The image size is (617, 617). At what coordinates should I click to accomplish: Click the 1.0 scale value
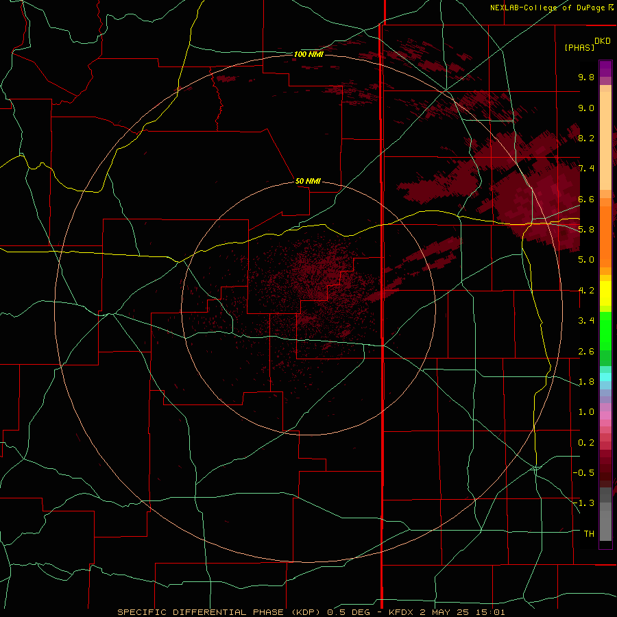586,412
